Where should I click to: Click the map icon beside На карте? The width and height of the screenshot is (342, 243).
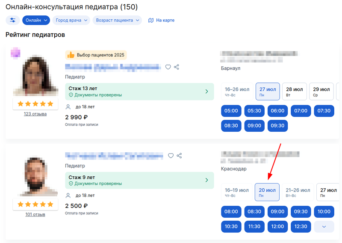(151, 20)
